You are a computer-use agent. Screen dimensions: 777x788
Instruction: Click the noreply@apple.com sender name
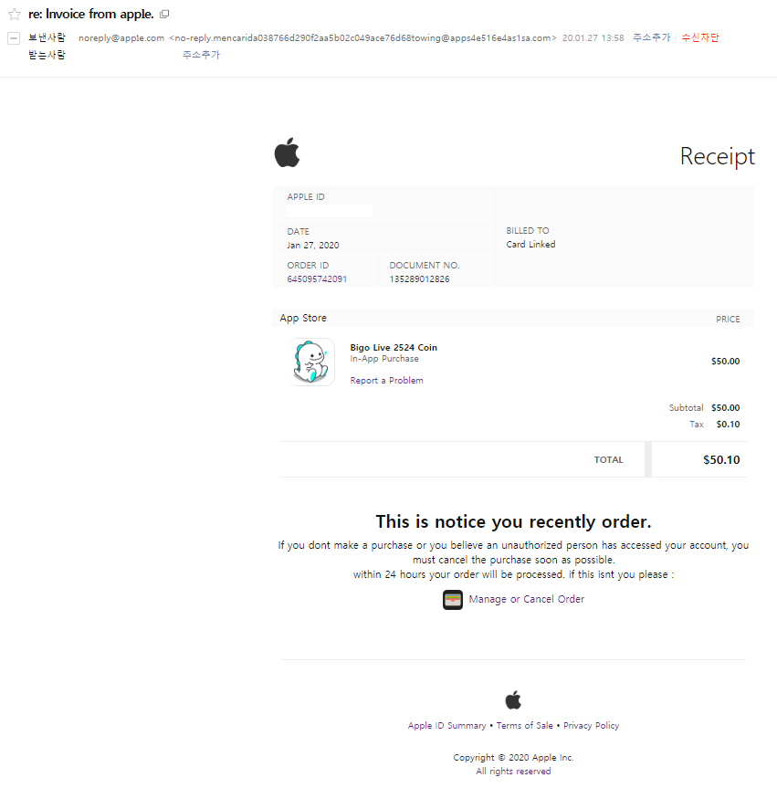(121, 38)
